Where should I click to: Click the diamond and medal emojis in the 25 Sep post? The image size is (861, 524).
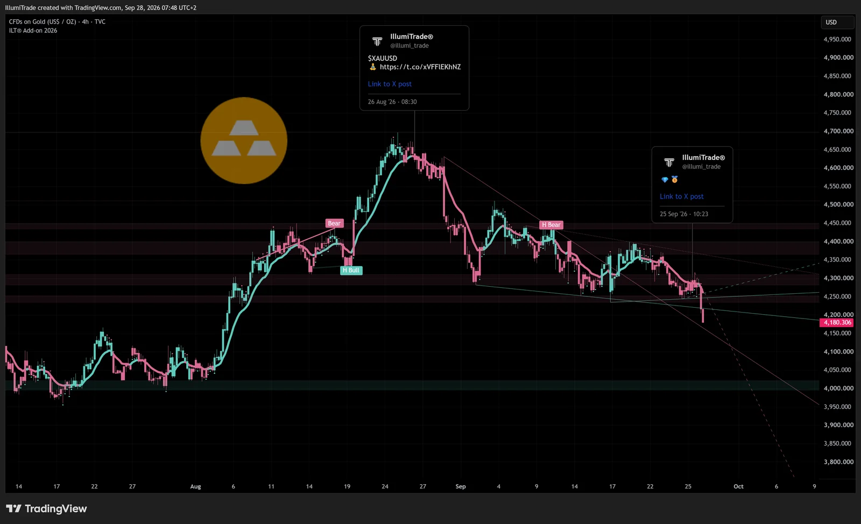coord(669,180)
